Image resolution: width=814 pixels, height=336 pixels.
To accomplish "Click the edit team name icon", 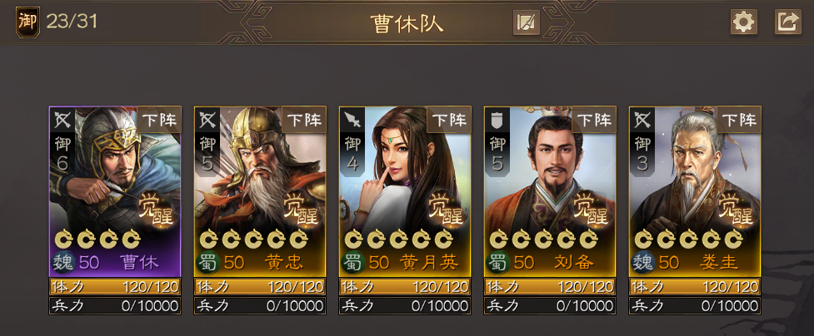I will pos(527,22).
